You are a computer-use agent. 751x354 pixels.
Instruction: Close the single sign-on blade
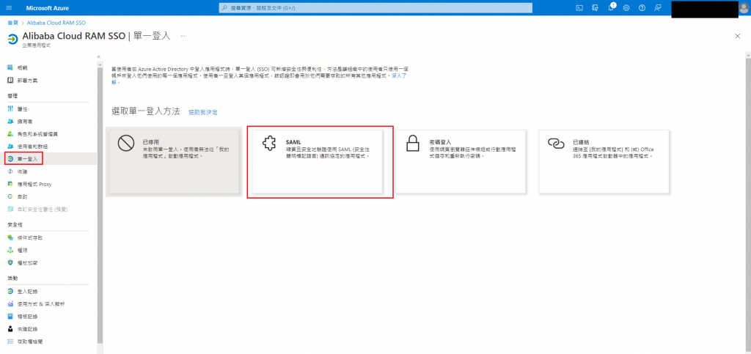point(738,37)
